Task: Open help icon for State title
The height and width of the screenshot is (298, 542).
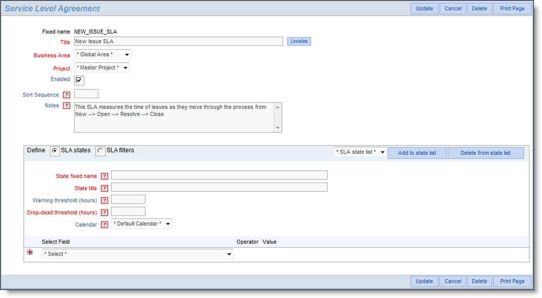Action: tap(104, 188)
